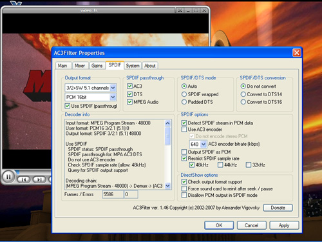The image size is (322, 242).
Task: Close the AC3Filter Properties dialog
Action: [297, 52]
